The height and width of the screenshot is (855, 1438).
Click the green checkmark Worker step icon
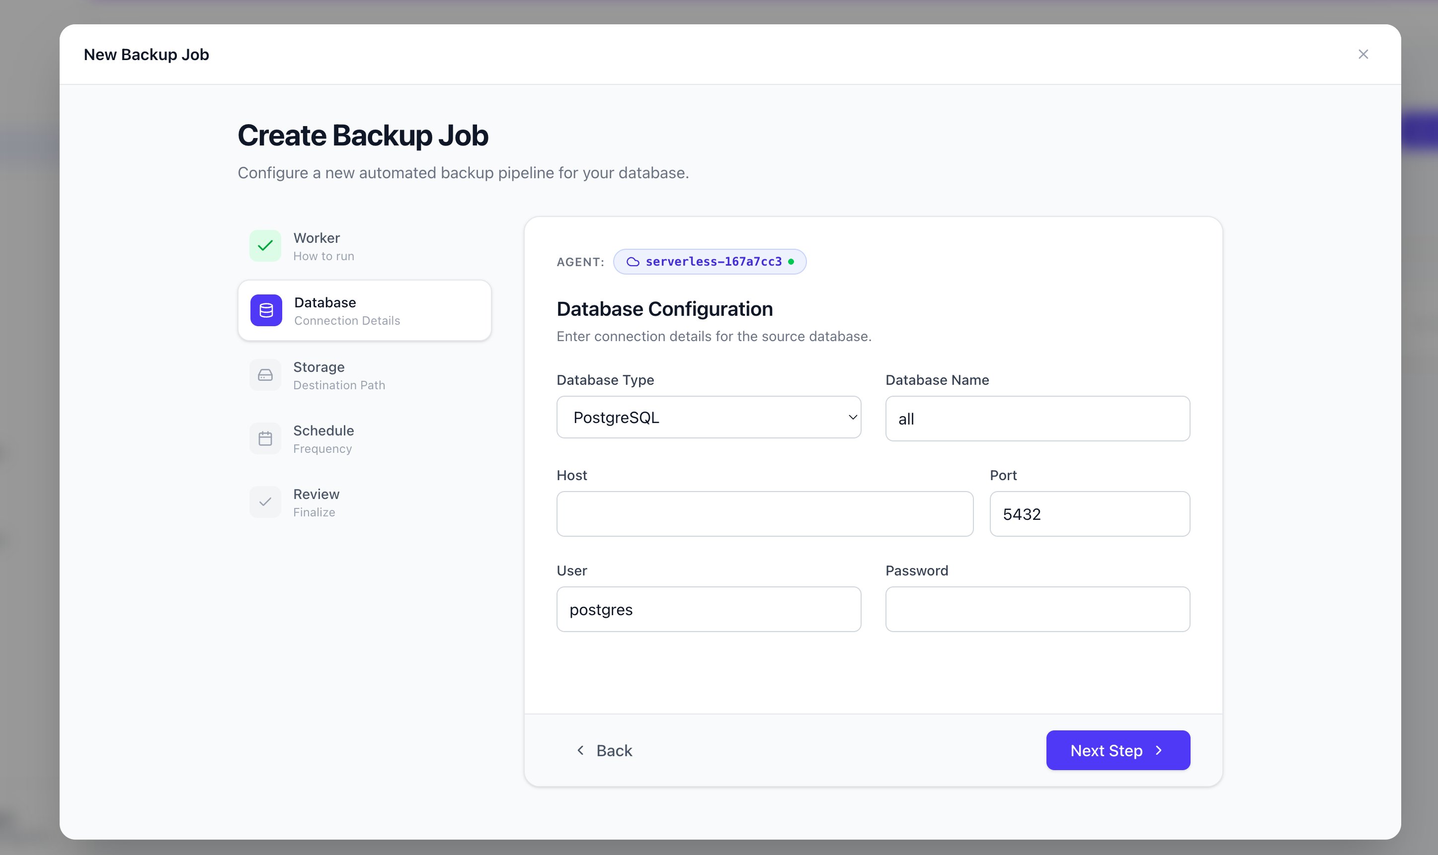point(265,246)
